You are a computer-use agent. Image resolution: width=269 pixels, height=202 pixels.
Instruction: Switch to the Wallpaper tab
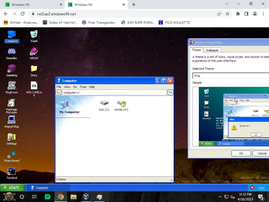pos(212,50)
